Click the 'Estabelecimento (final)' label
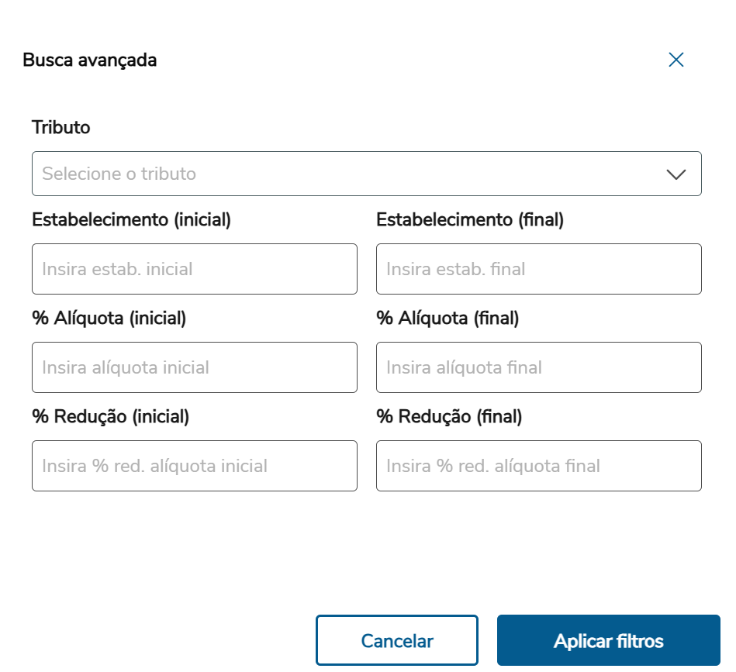Viewport: 736px width, 672px height. [470, 220]
